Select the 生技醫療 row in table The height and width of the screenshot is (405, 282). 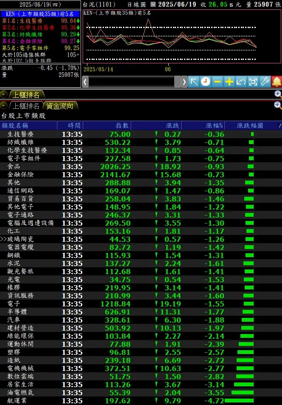141,134
